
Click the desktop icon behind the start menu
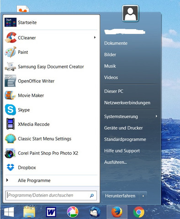click(x=23, y=9)
